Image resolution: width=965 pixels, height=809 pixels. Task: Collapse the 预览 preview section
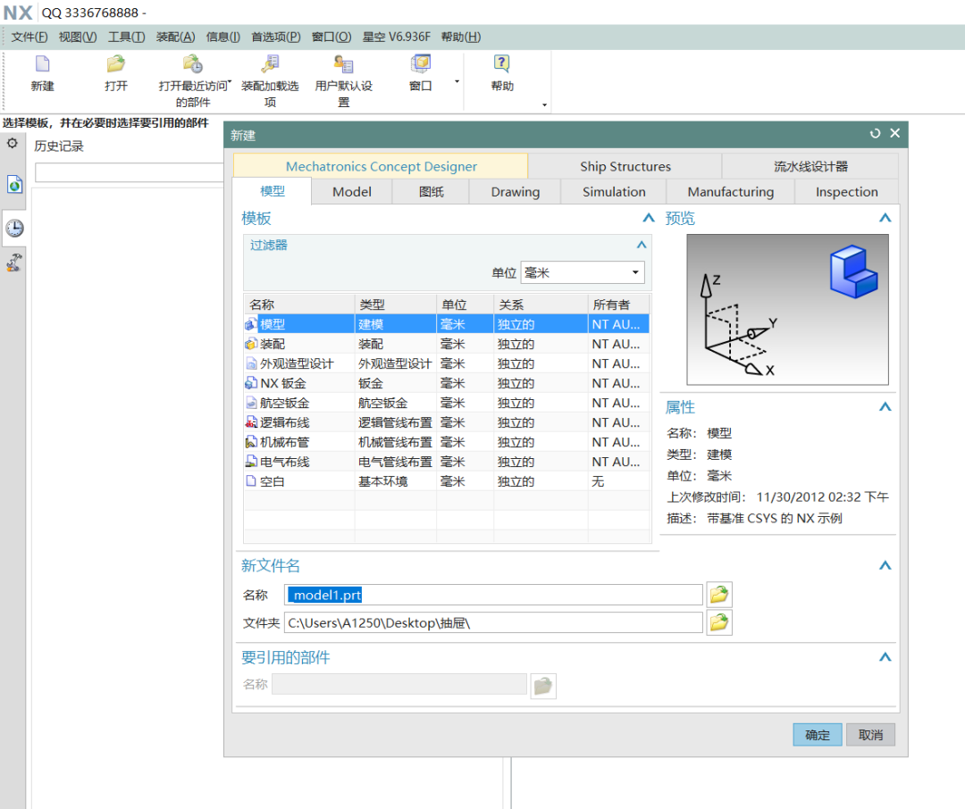point(885,218)
